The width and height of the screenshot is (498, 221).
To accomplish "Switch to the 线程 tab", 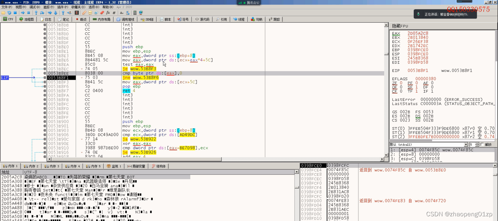I will 239,19.
